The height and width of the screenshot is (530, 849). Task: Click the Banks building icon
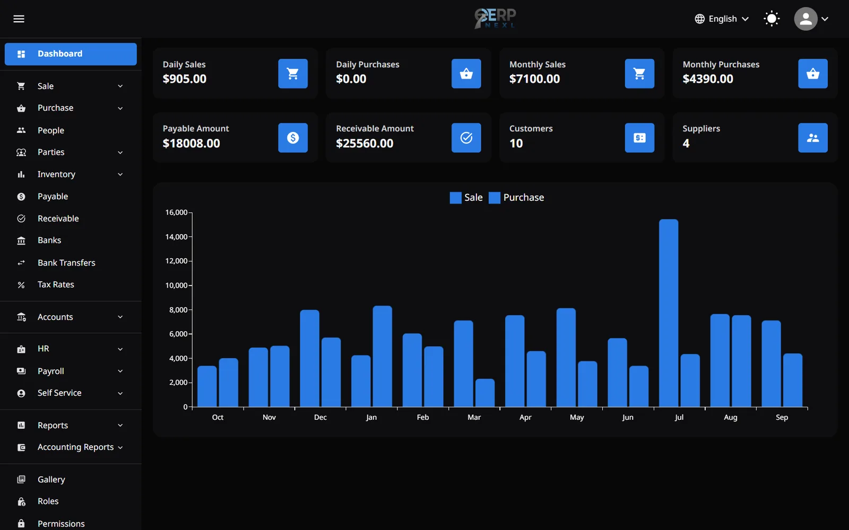coord(21,241)
